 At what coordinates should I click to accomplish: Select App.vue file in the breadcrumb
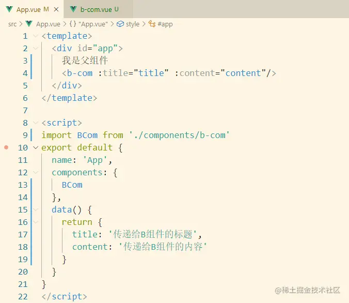click(48, 24)
